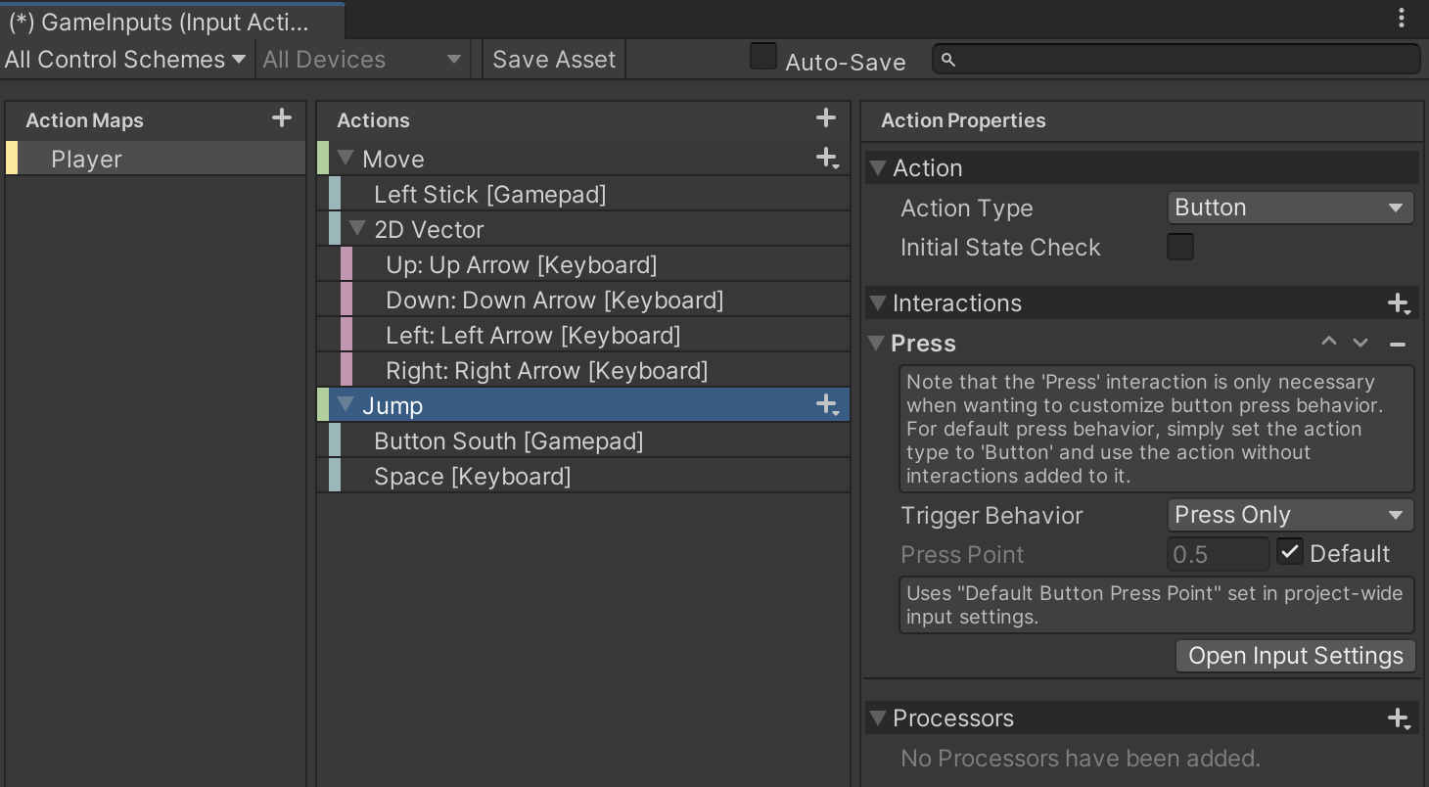Viewport: 1429px width, 787px height.
Task: Select the GameInputs editor tab
Action: click(x=160, y=22)
